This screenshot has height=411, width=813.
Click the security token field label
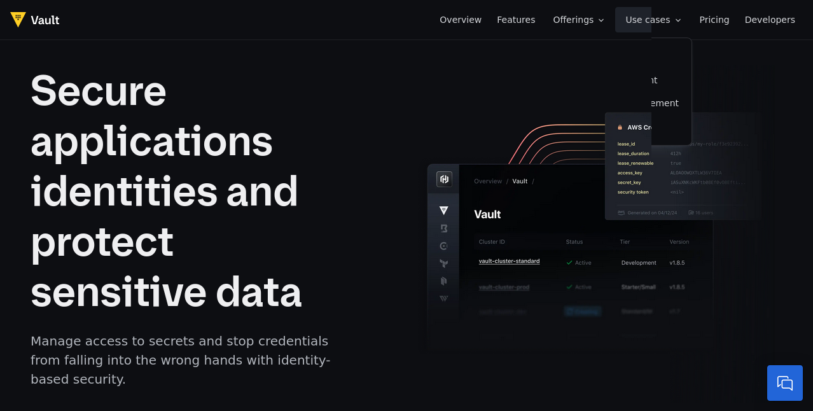coord(633,192)
